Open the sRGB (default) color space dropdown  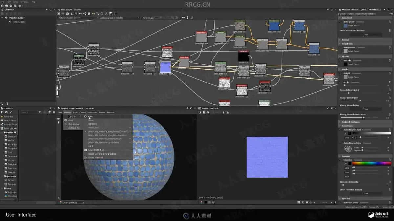tap(73, 202)
